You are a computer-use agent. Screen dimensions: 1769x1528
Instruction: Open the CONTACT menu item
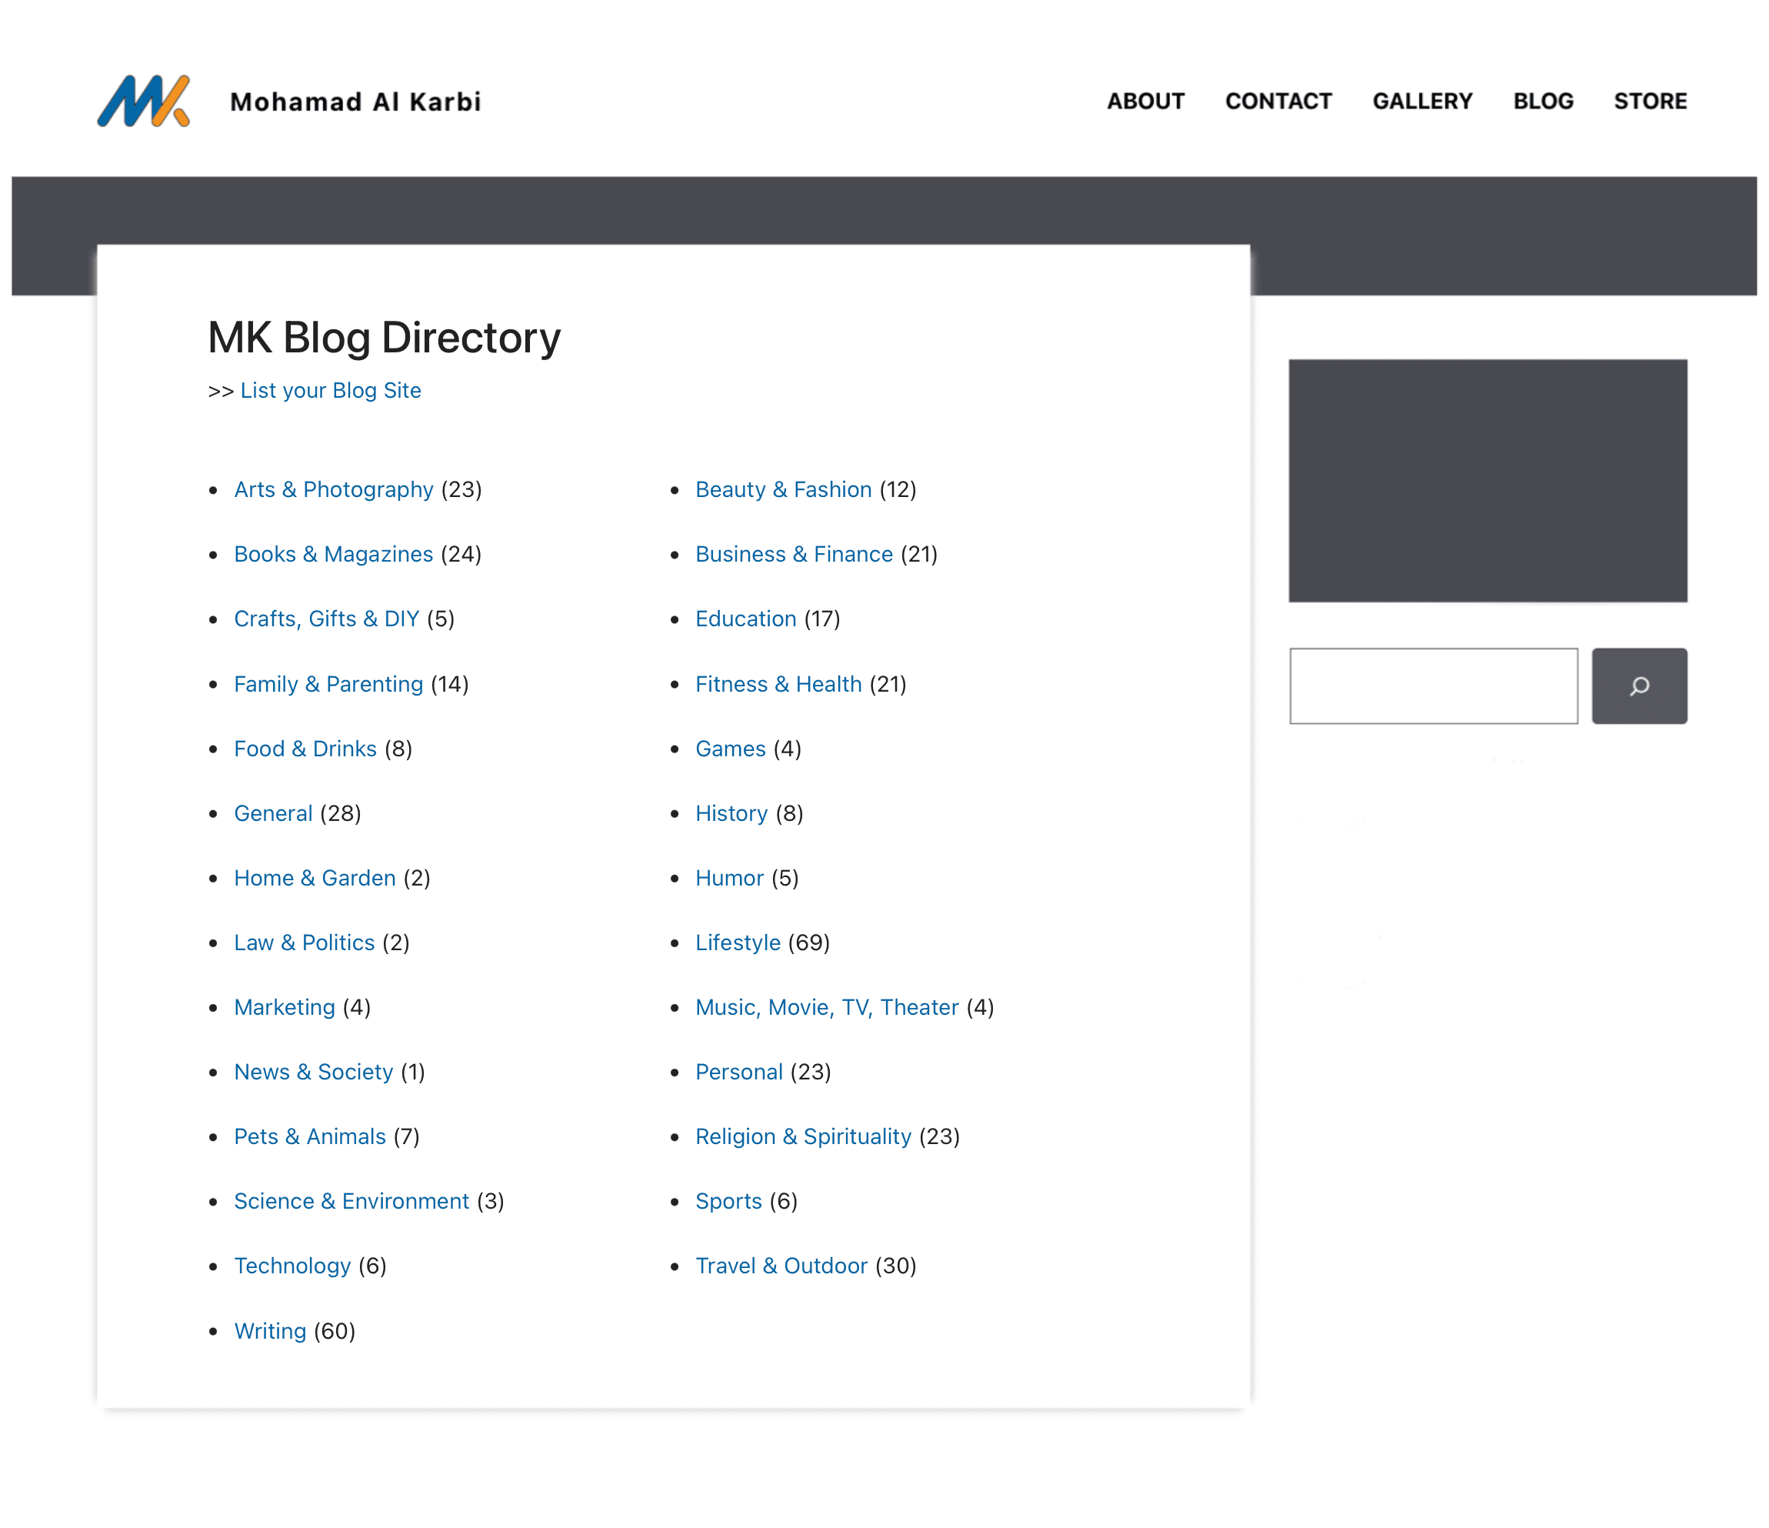click(1278, 101)
